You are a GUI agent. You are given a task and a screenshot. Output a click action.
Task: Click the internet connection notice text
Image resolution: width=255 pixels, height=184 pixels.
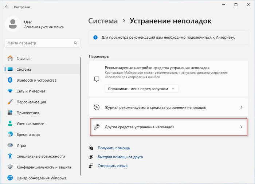pyautogui.click(x=168, y=38)
